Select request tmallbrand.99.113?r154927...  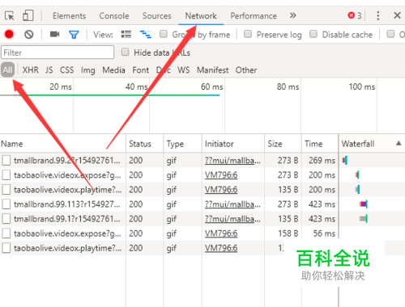66,204
